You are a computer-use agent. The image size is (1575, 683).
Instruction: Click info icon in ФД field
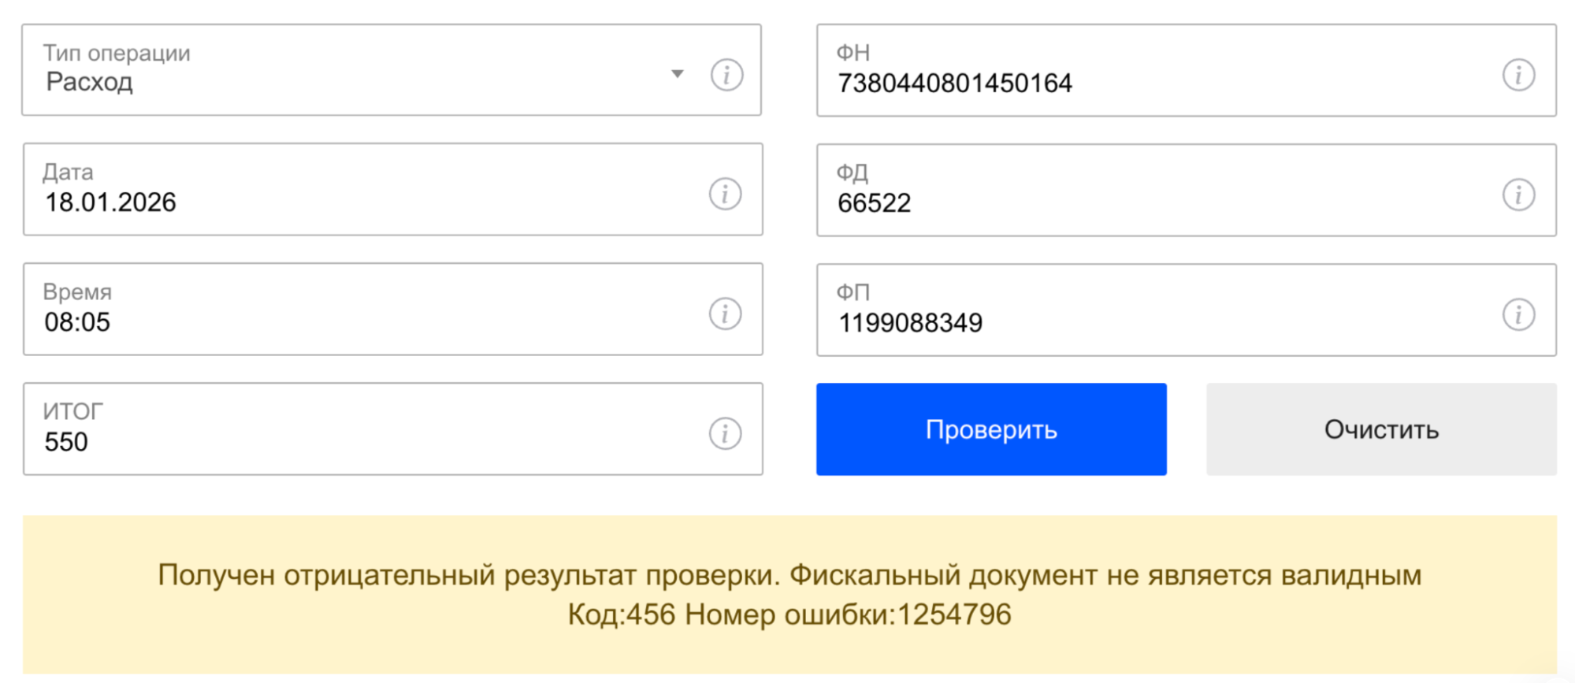click(1518, 195)
